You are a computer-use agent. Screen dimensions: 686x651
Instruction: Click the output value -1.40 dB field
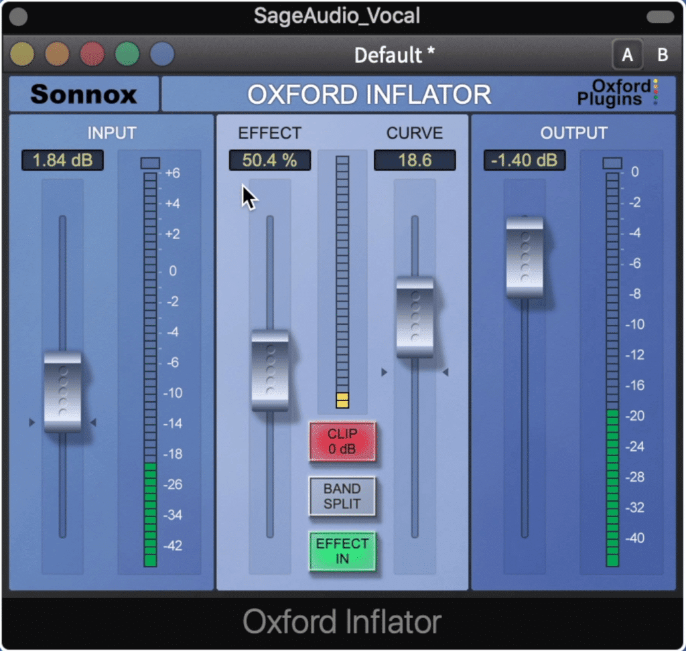pyautogui.click(x=524, y=160)
